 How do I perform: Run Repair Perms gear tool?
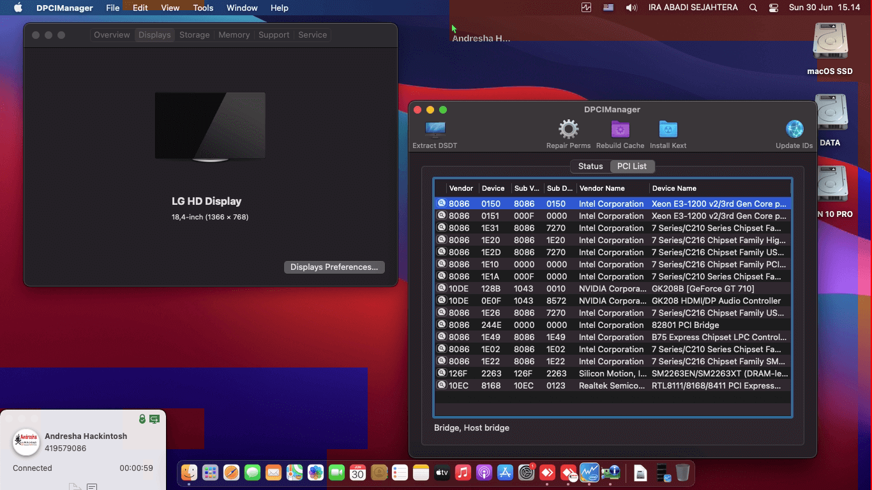click(x=568, y=130)
